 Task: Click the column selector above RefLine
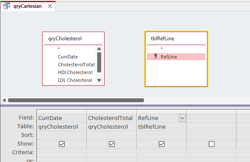(161, 112)
